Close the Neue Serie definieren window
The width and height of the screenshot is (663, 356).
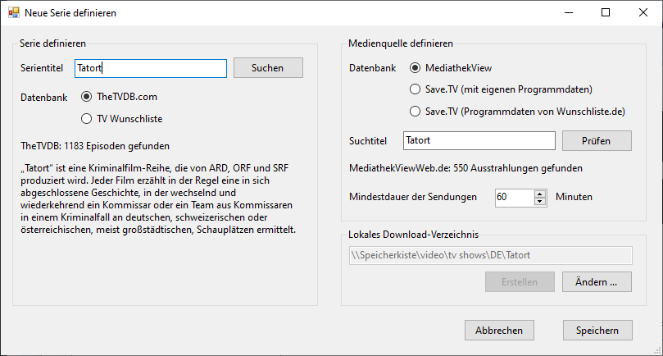point(643,13)
